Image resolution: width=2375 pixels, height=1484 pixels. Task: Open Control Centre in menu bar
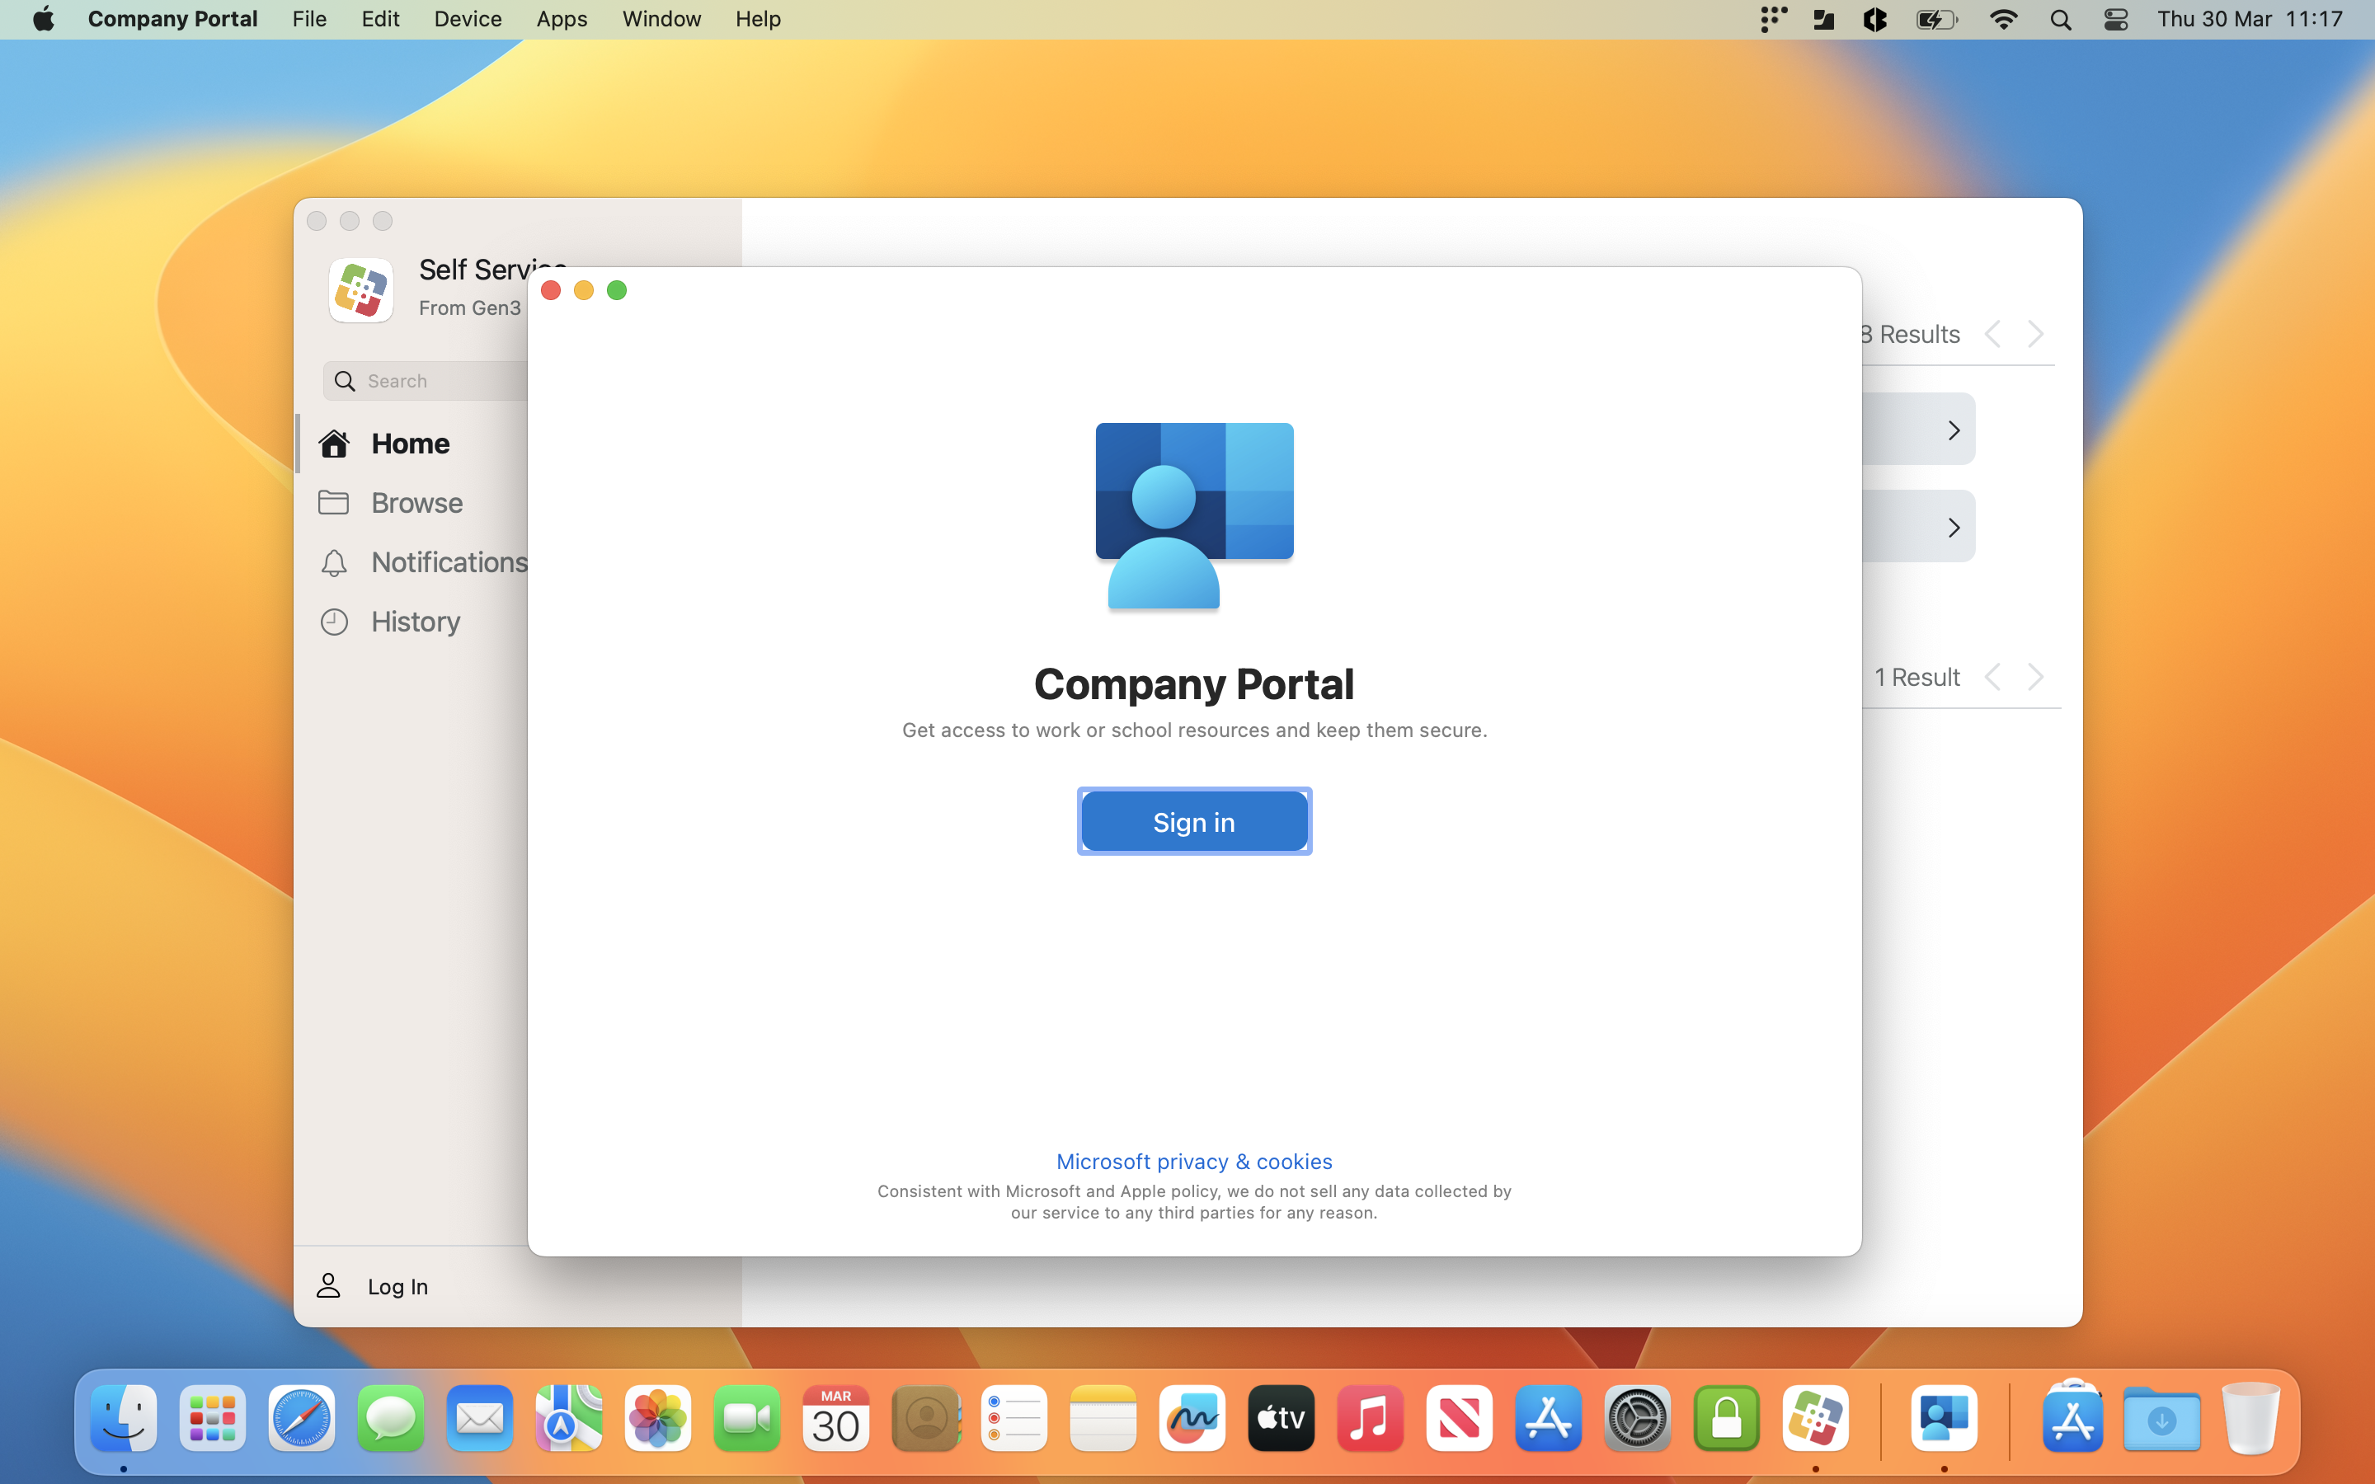2116,20
